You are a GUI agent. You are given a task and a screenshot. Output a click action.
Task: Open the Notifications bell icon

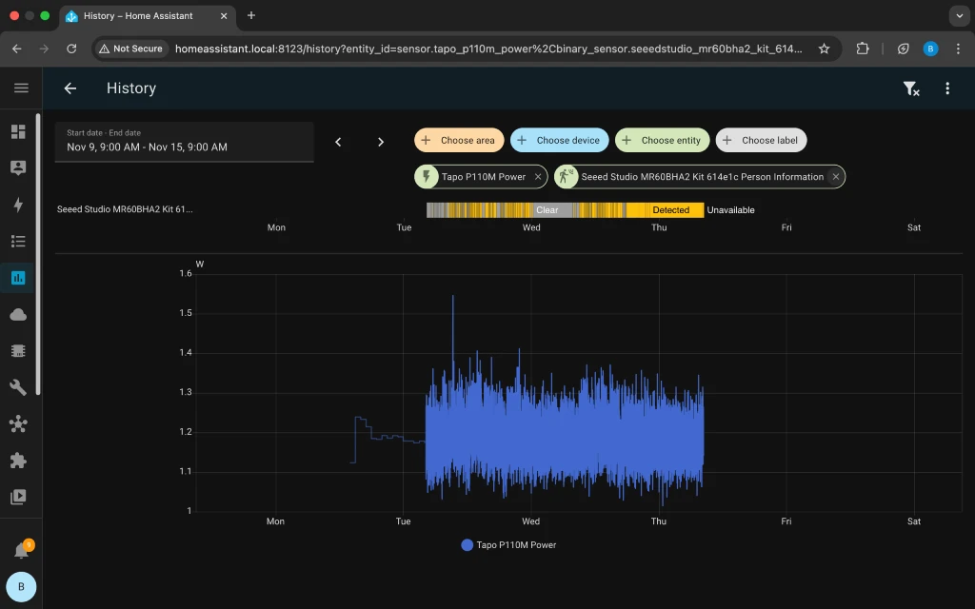click(x=21, y=551)
